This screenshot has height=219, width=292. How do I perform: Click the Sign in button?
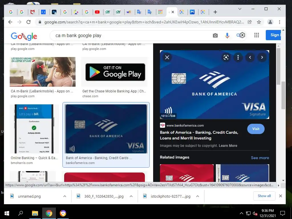(x=273, y=35)
